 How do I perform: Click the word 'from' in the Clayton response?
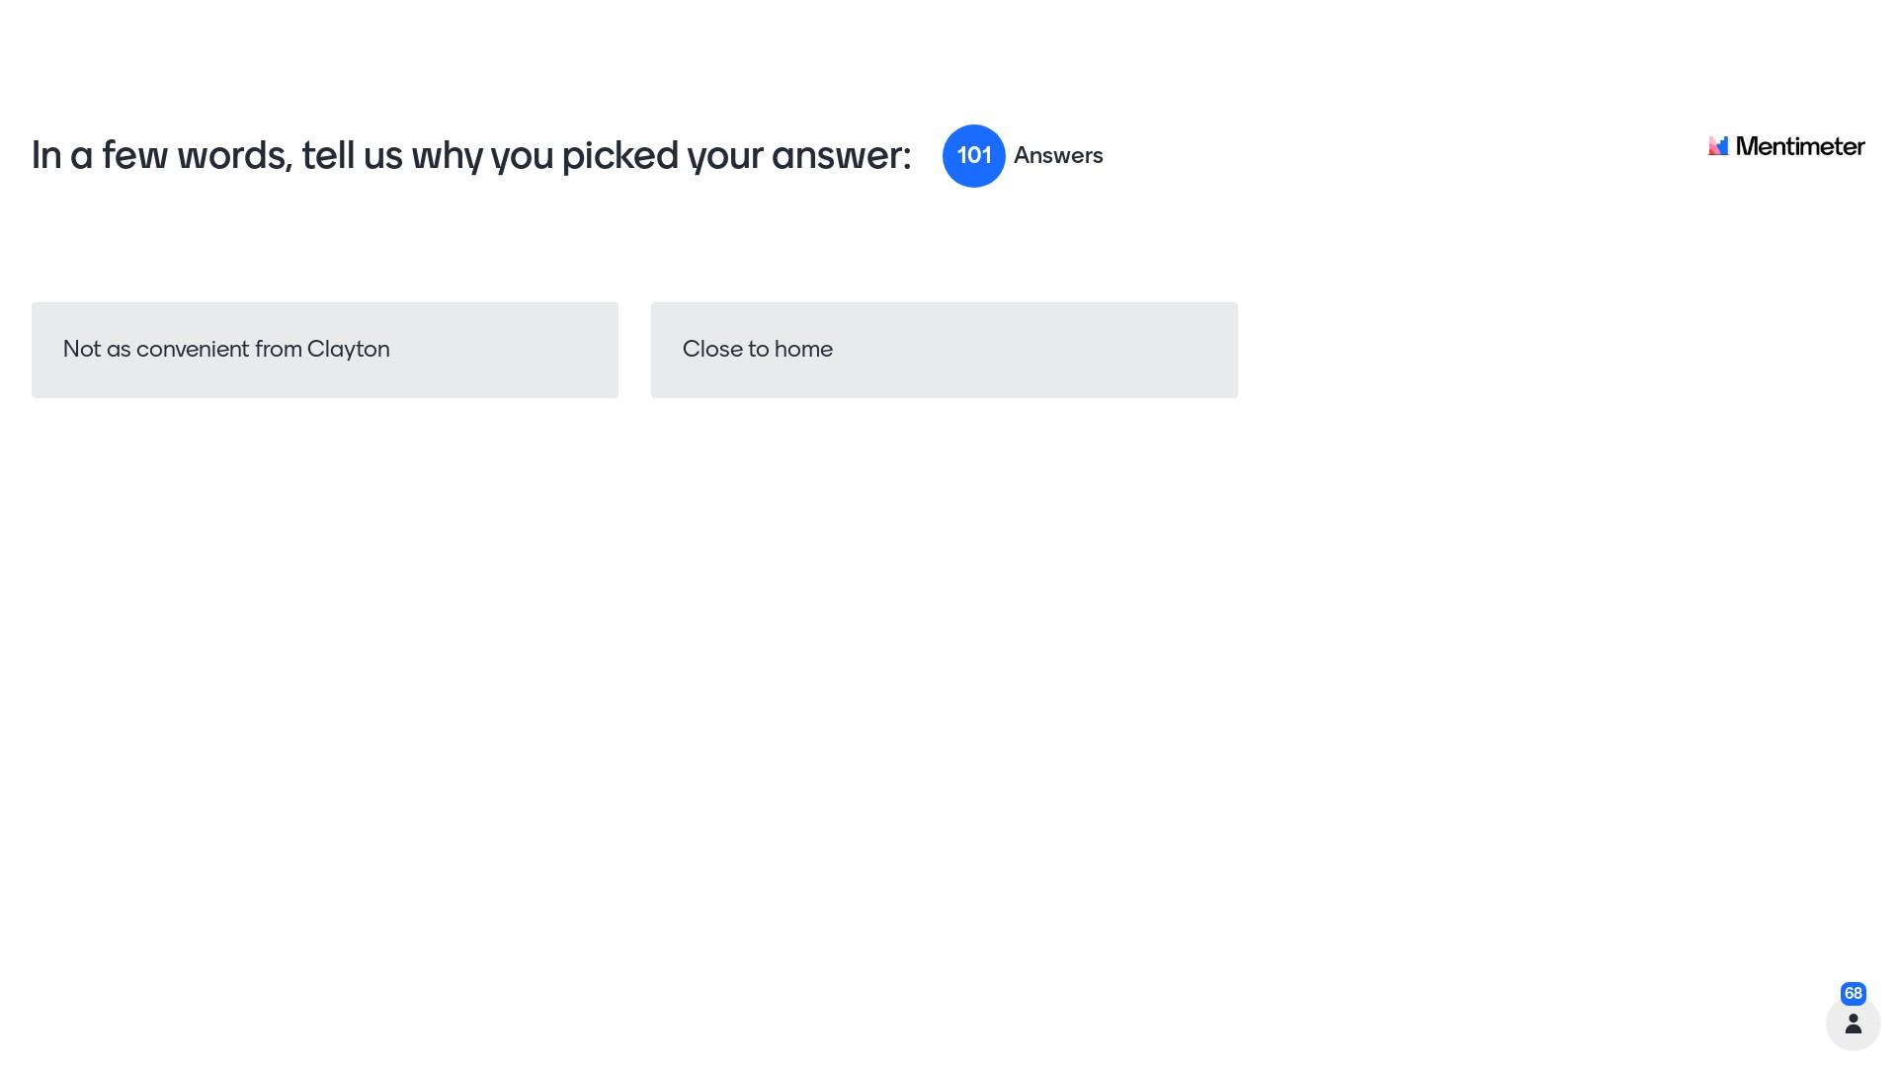(x=278, y=350)
